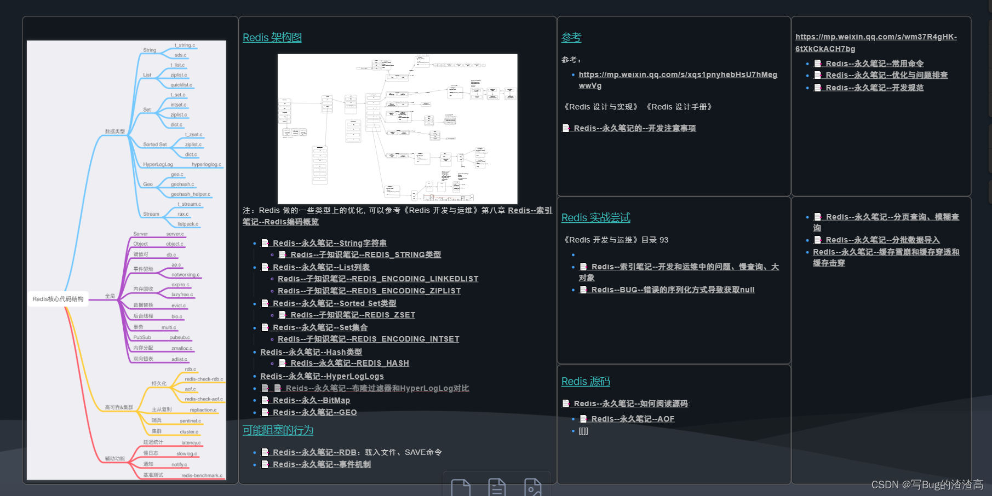Click the document icon before 'Set集合' note
This screenshot has width=992, height=496.
pos(265,327)
